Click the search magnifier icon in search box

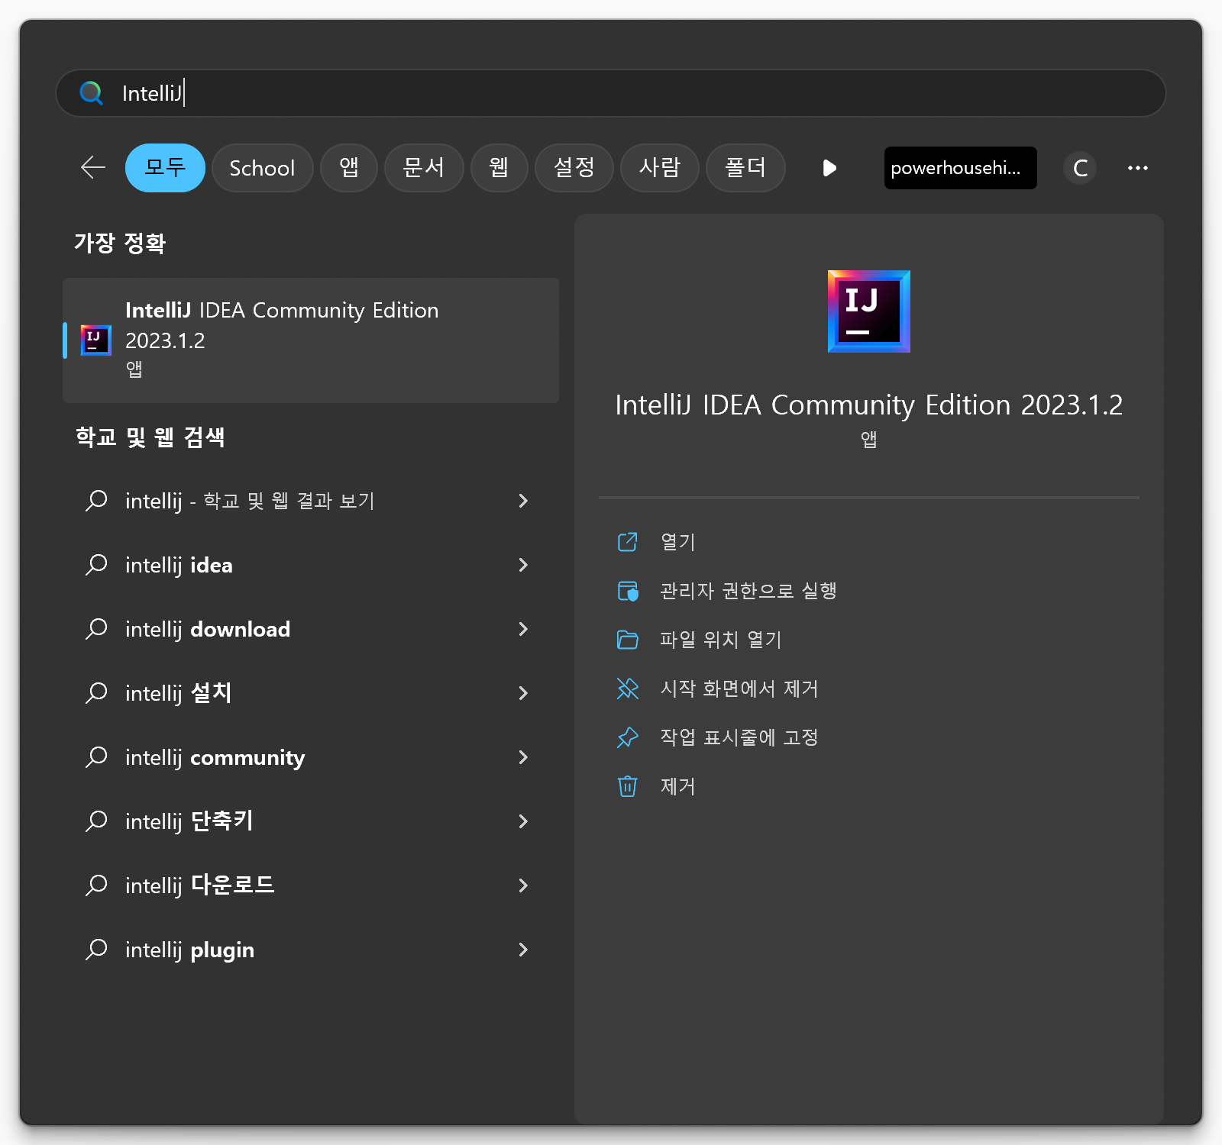coord(92,93)
